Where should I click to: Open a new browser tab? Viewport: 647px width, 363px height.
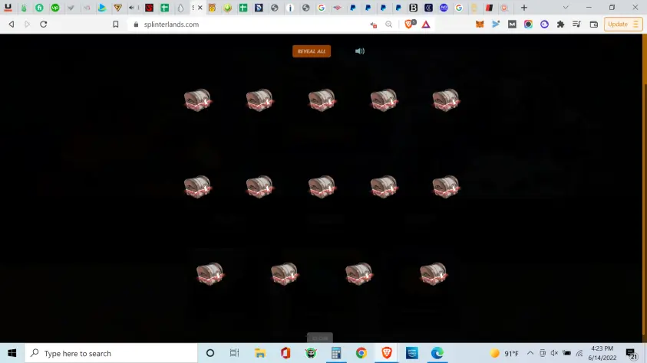524,8
